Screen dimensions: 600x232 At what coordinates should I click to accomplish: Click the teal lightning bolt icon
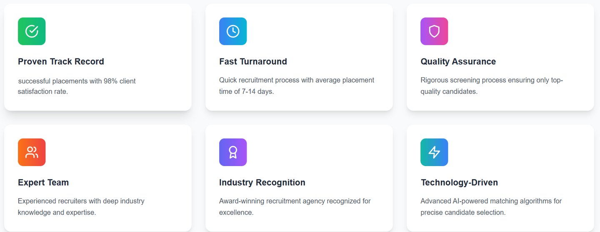(434, 152)
